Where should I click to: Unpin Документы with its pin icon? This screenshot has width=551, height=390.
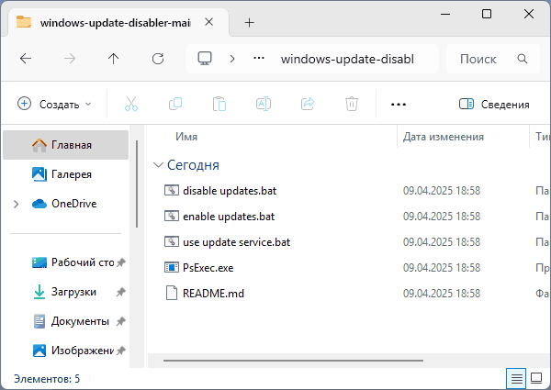point(121,321)
